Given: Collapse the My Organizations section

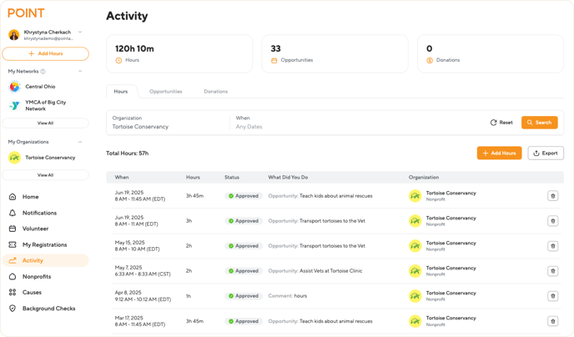Looking at the screenshot, I should click(80, 142).
